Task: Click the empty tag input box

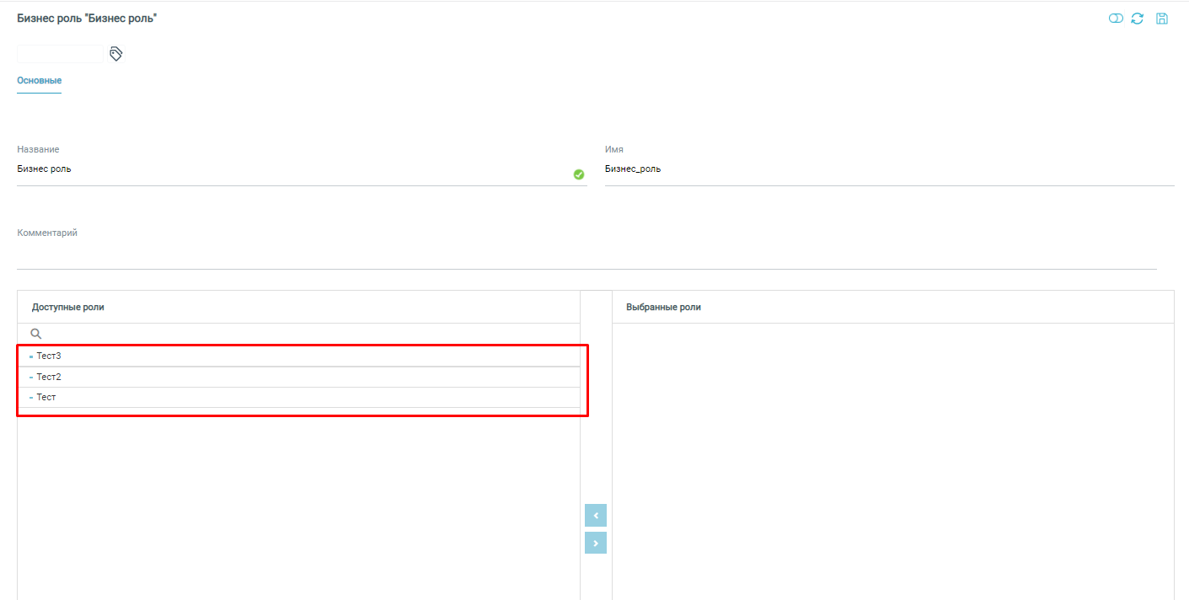Action: 60,54
